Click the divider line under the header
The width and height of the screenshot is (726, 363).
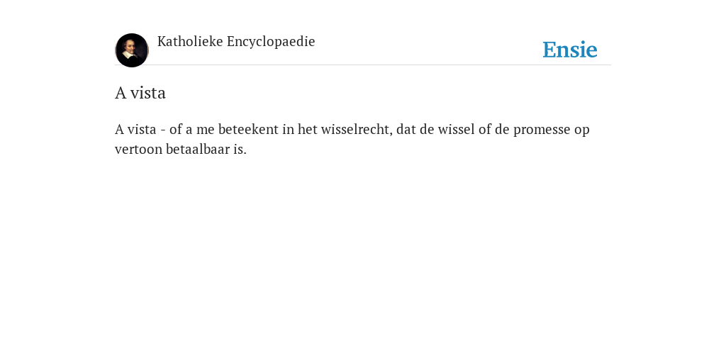coord(363,65)
